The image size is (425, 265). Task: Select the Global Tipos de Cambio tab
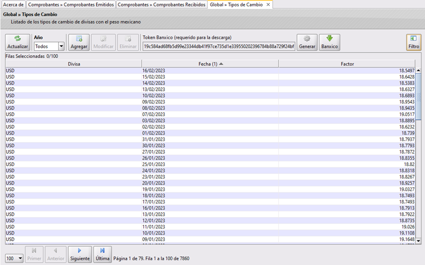pyautogui.click(x=236, y=4)
